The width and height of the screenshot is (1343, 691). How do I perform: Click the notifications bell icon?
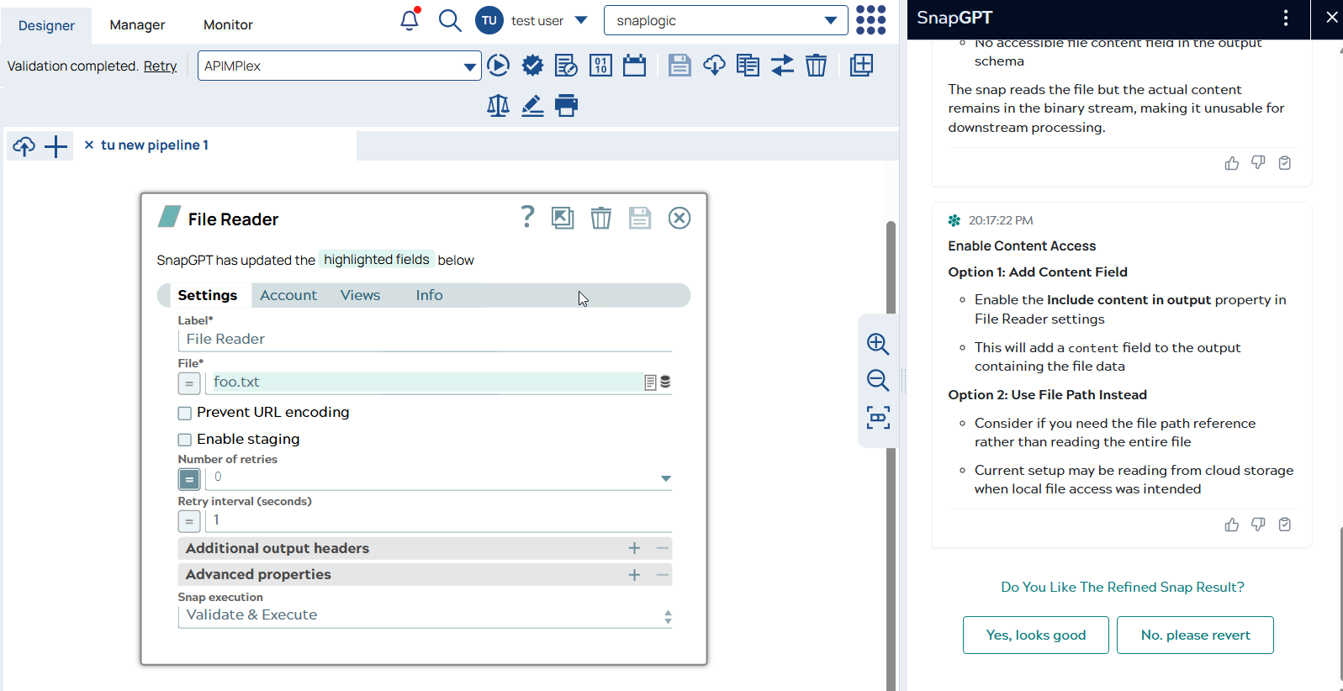click(409, 20)
